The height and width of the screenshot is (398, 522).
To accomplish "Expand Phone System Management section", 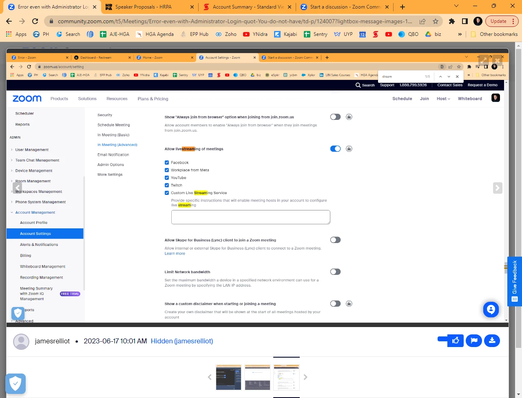I will [x=40, y=202].
